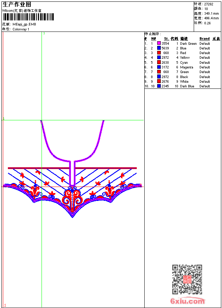222x308 pixels.
Task: Click stitch count '2630' in row 5
Action: point(165,62)
